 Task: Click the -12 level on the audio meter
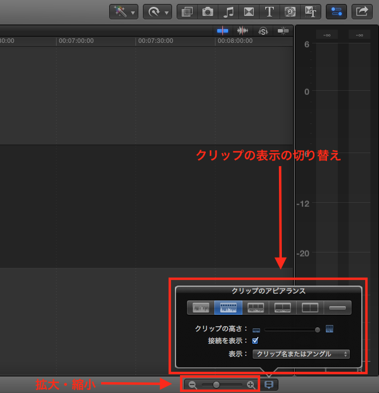pyautogui.click(x=303, y=204)
